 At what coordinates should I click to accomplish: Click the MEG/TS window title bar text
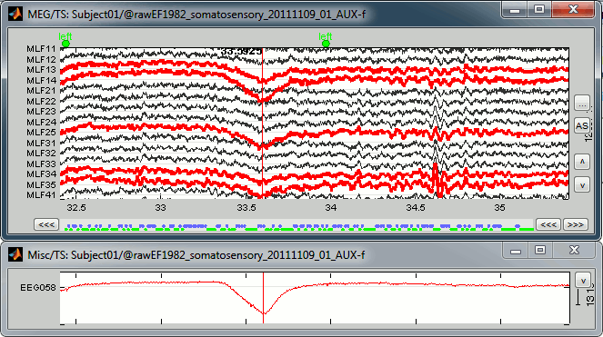(x=196, y=15)
